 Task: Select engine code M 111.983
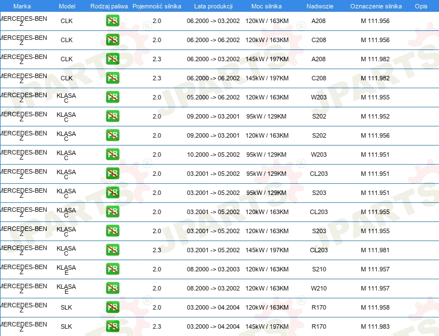tap(375, 326)
